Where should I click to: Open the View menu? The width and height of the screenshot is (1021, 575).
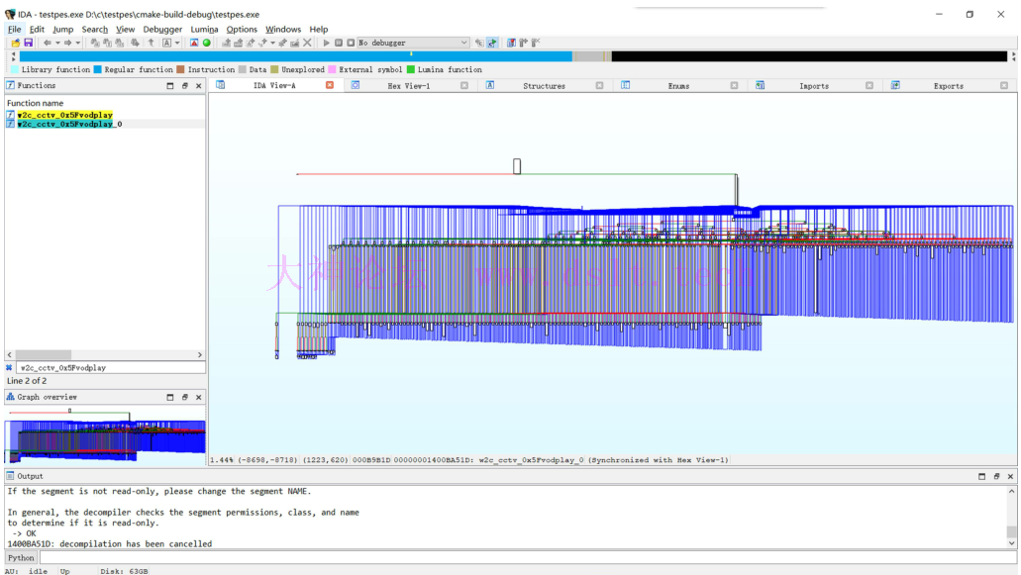point(125,30)
